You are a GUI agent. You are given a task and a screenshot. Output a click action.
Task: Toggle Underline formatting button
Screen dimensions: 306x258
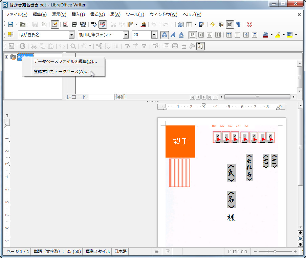pos(181,35)
